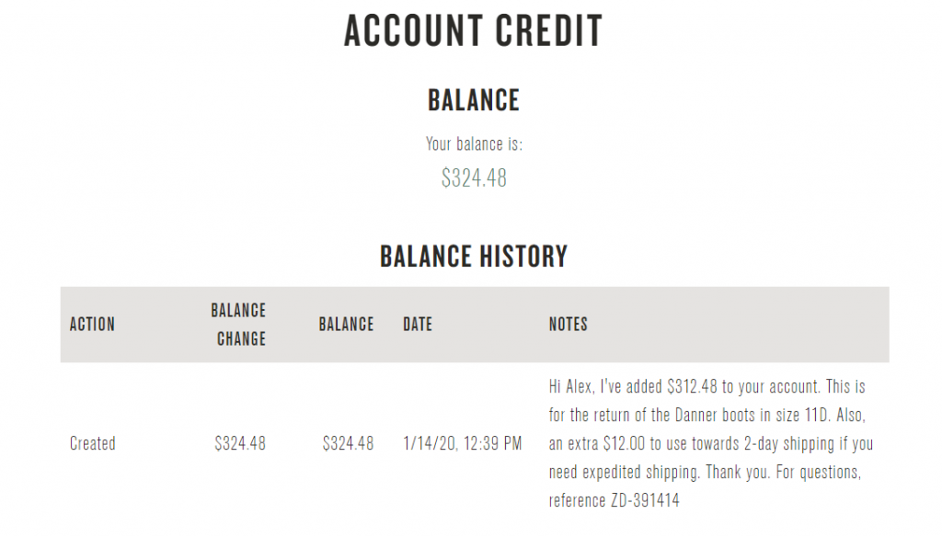
Task: Click the reference number ZD-391414
Action: [645, 500]
